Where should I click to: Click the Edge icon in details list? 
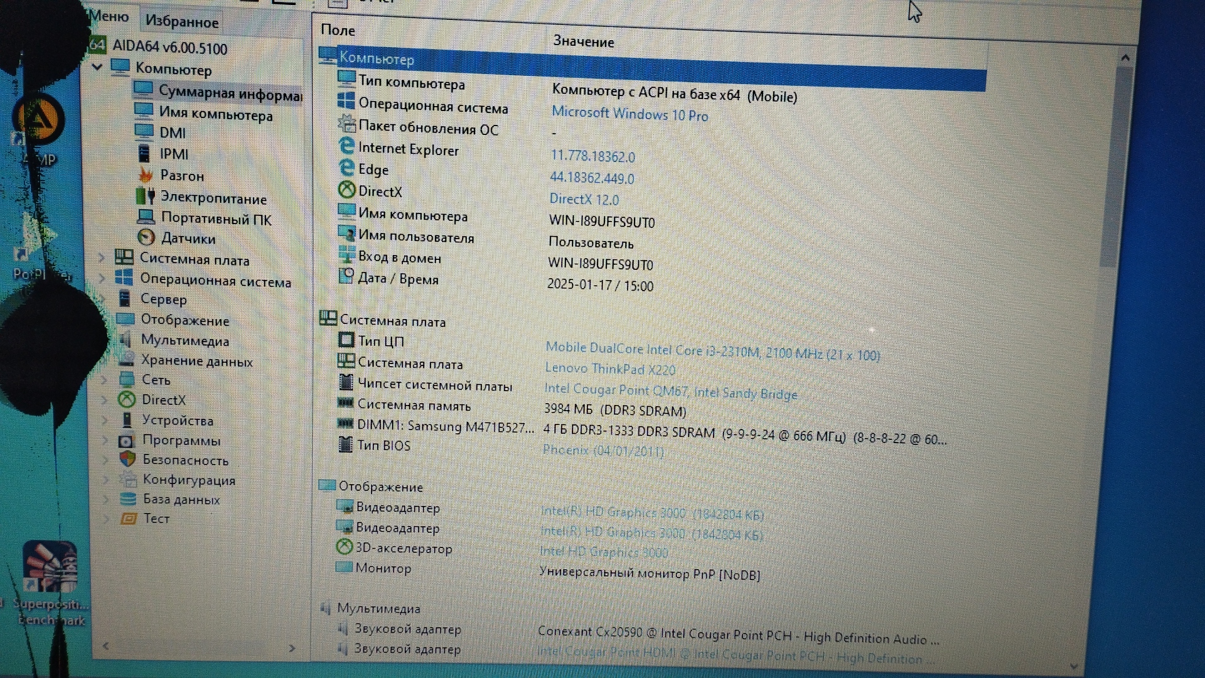click(346, 168)
